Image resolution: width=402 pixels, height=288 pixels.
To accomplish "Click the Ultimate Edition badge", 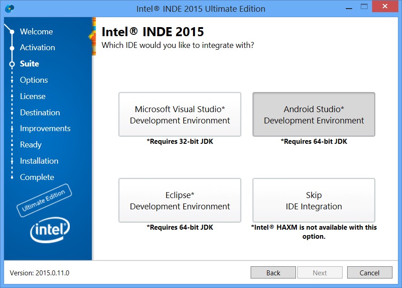I will tap(44, 200).
